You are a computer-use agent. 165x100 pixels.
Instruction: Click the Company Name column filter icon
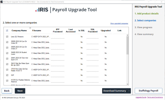click(x=30, y=28)
